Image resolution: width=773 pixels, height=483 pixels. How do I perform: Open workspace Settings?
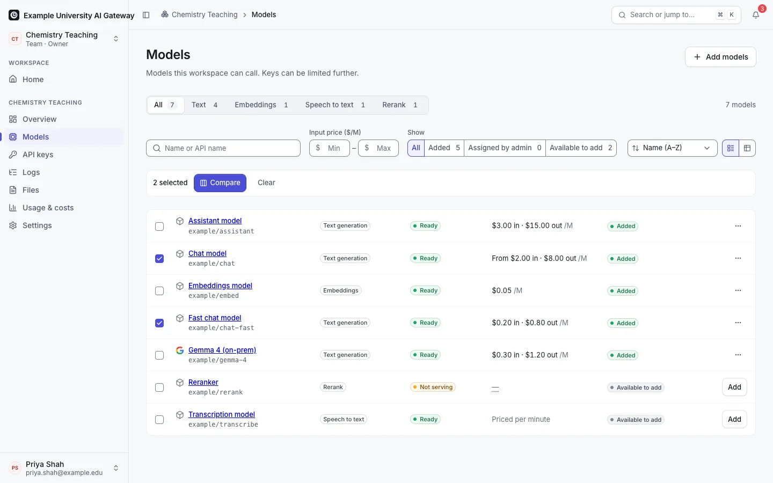(x=64, y=225)
